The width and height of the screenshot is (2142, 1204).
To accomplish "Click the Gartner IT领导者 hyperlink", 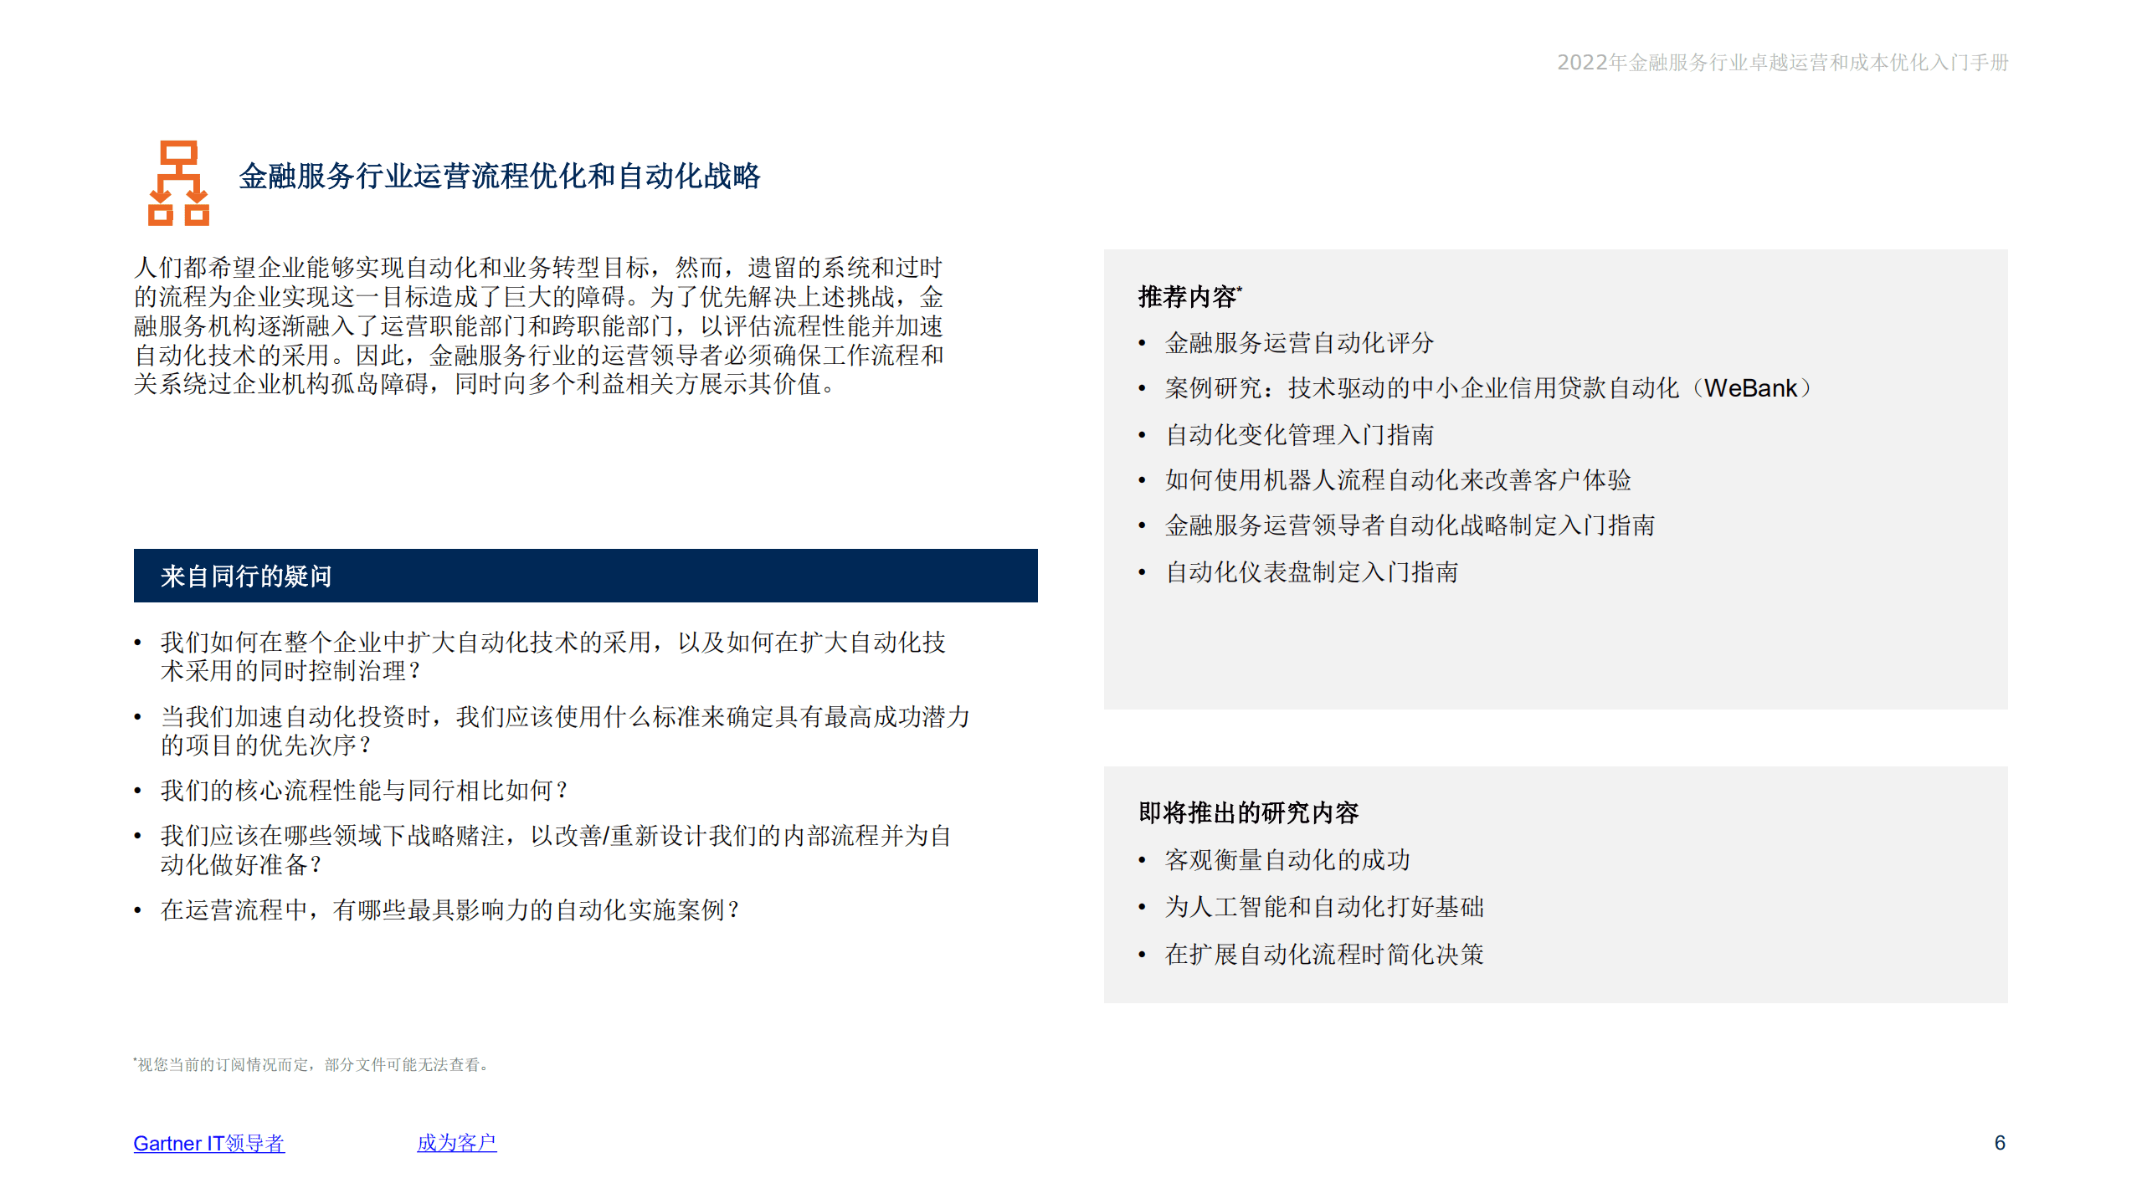I will click(208, 1144).
